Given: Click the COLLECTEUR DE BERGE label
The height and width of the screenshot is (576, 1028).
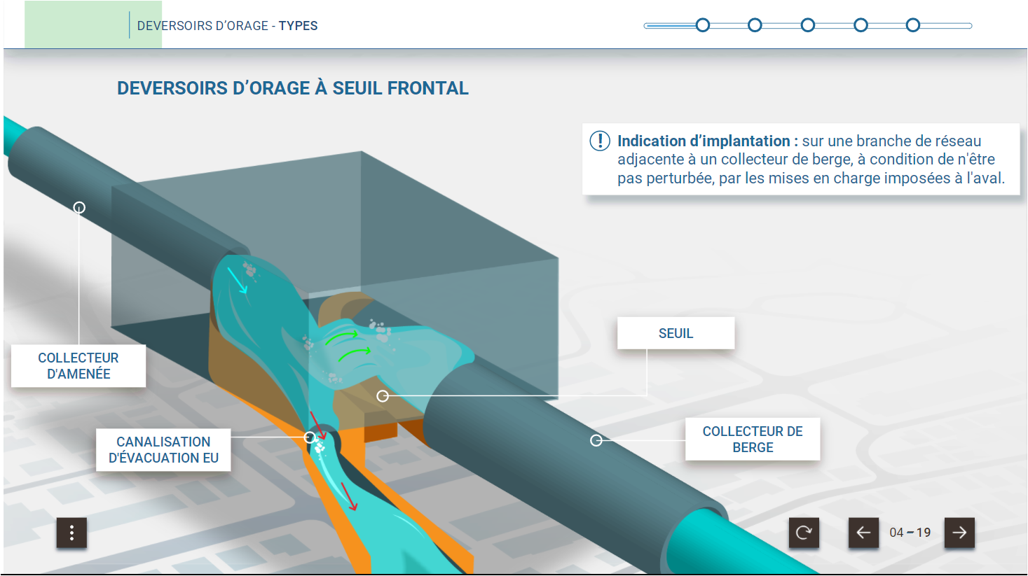Looking at the screenshot, I should pos(753,440).
